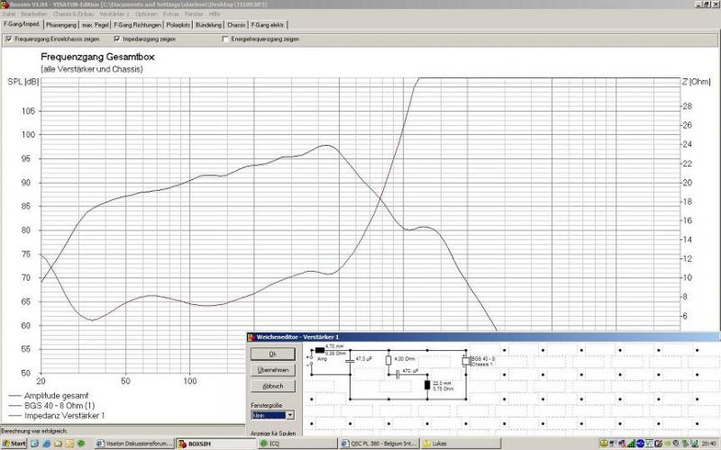Open the Fenstergröße dropdown
Screen dimensions: 721x450
pyautogui.click(x=289, y=415)
